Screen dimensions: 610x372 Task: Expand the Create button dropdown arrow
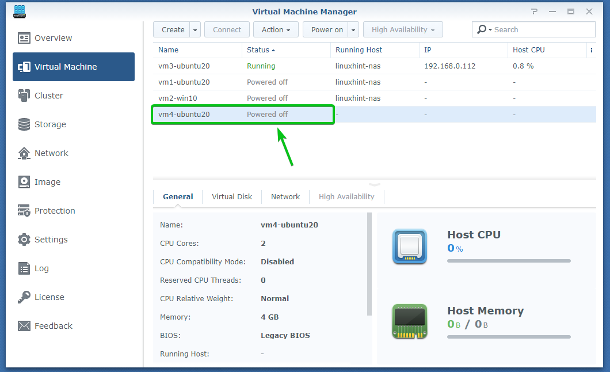pyautogui.click(x=196, y=30)
